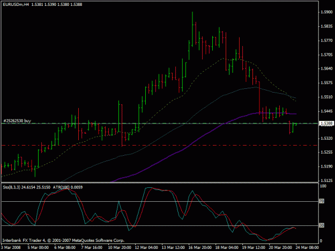The width and height of the screenshot is (335, 251).
Task: Click the 12 Mar 04:00 time label
Action: click(146, 247)
